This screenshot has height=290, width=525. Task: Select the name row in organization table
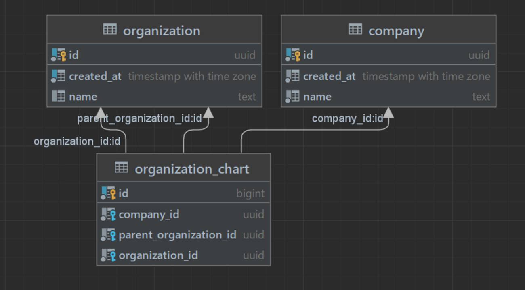[154, 97]
